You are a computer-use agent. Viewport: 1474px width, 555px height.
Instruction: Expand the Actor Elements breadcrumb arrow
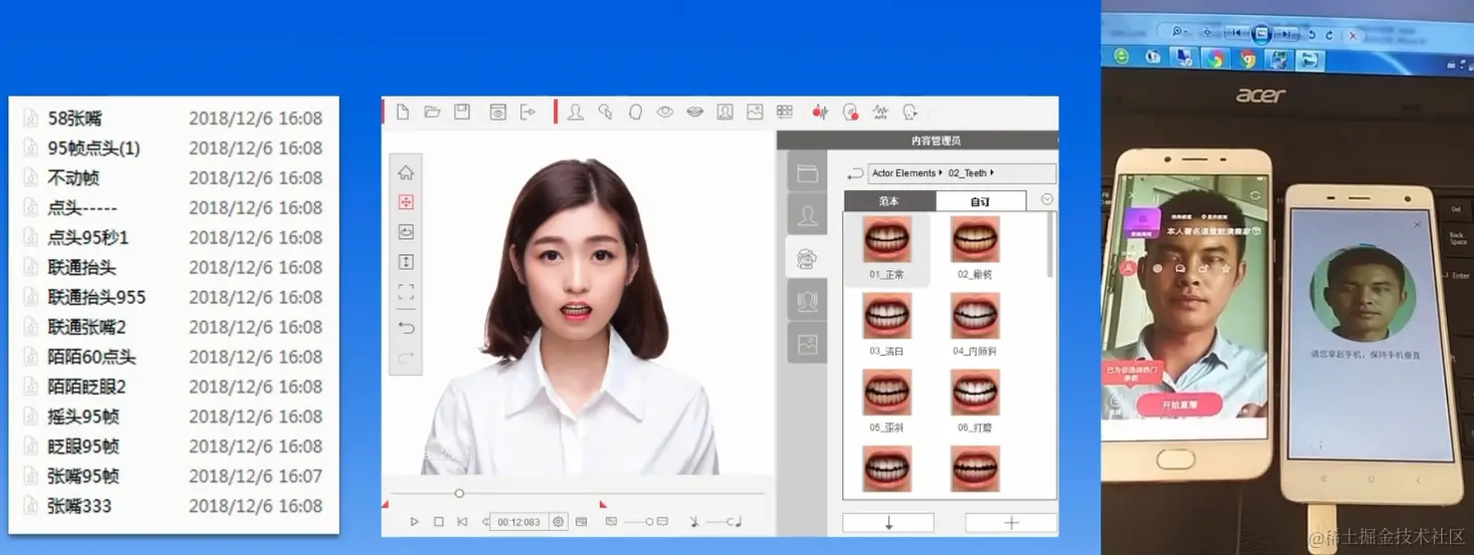[941, 173]
